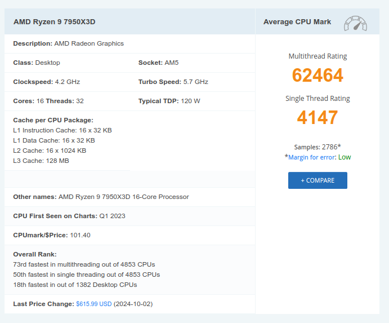389x323 pixels.
Task: Click the Single Thread Rating label
Action: tap(318, 99)
